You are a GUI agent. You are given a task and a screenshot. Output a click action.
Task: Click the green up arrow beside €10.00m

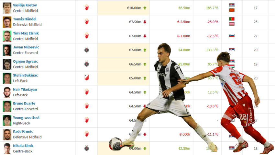point(145,8)
